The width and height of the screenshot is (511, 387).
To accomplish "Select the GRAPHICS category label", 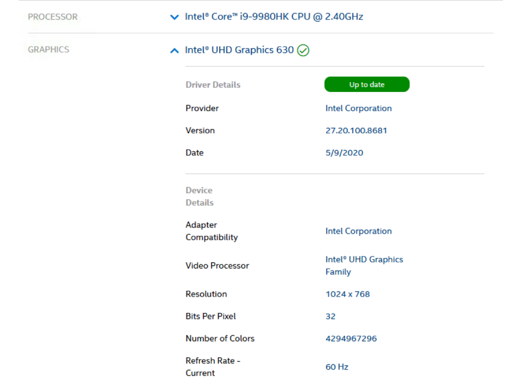I will [49, 50].
